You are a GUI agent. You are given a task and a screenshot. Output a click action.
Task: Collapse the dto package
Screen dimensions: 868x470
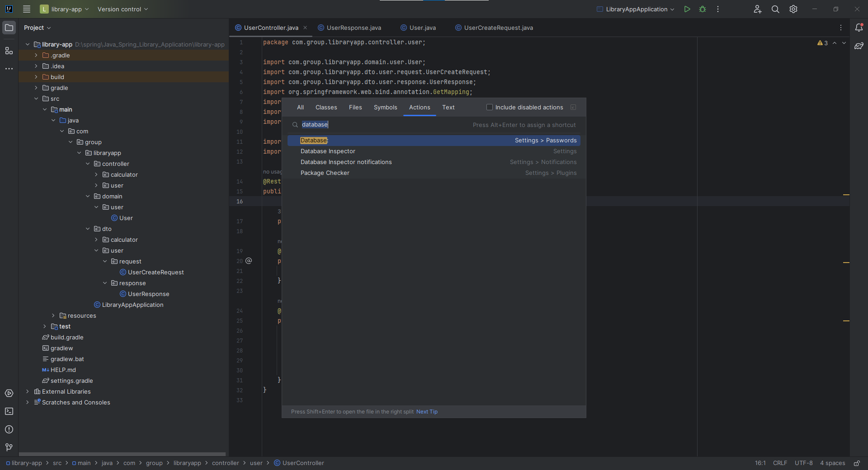tap(88, 229)
